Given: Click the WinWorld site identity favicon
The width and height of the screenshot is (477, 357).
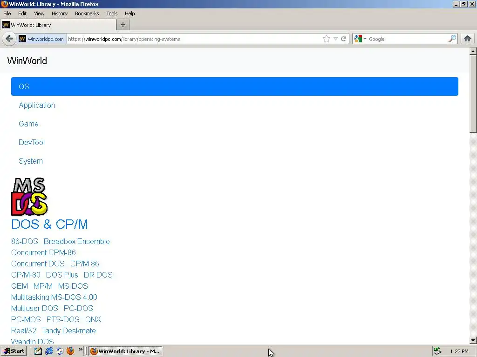Looking at the screenshot, I should tap(22, 39).
